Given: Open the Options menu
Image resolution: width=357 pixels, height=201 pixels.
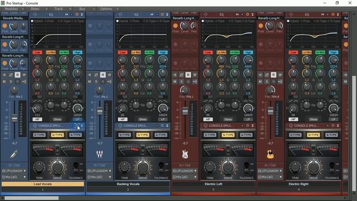Looking at the screenshot, I should point(108,9).
